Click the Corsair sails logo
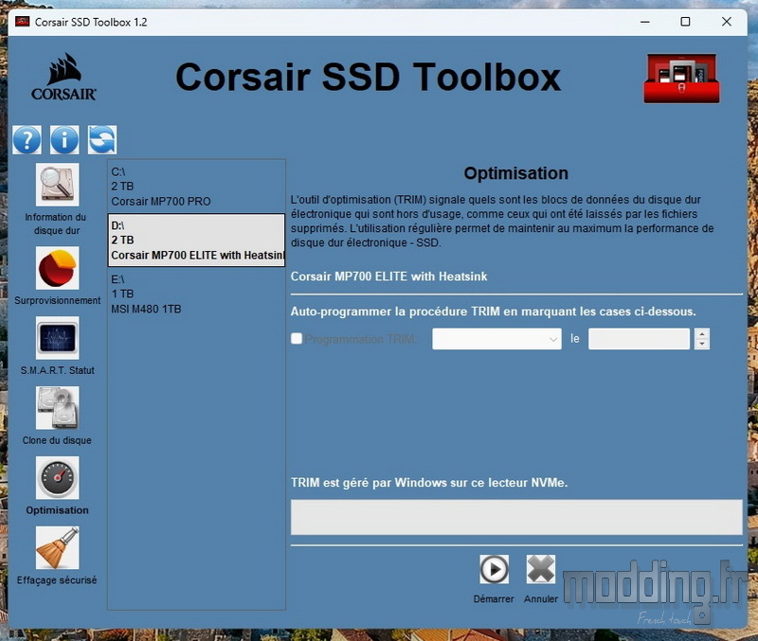758x641 pixels. [x=63, y=77]
